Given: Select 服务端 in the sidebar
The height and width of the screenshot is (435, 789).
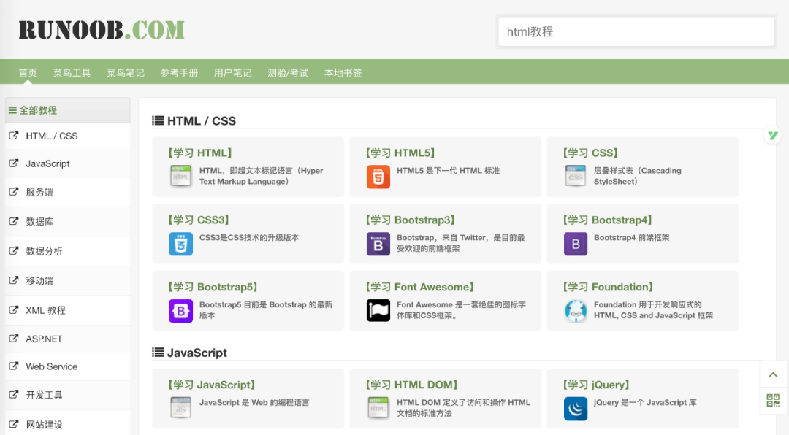Looking at the screenshot, I should (x=67, y=192).
